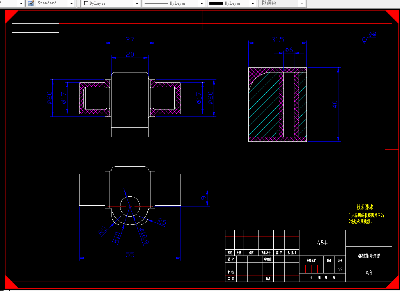
Task: Select the 工艺 label in title block
Action: (x=231, y=279)
